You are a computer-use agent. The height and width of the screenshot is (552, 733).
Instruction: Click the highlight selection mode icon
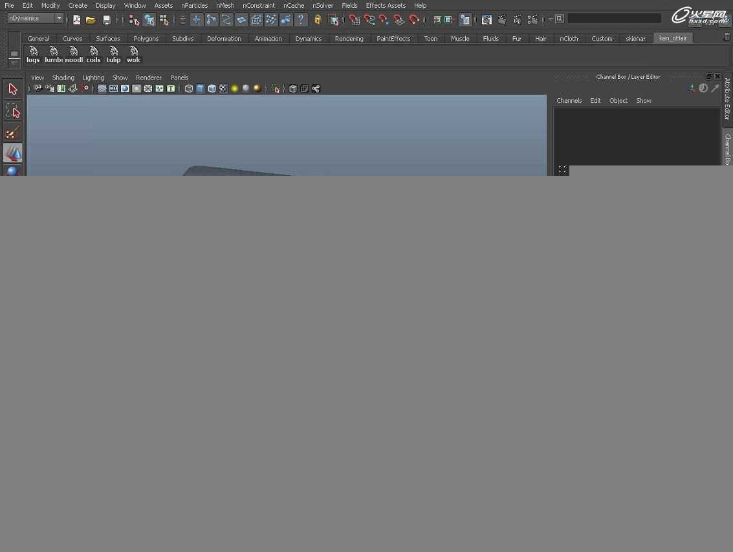tap(333, 19)
